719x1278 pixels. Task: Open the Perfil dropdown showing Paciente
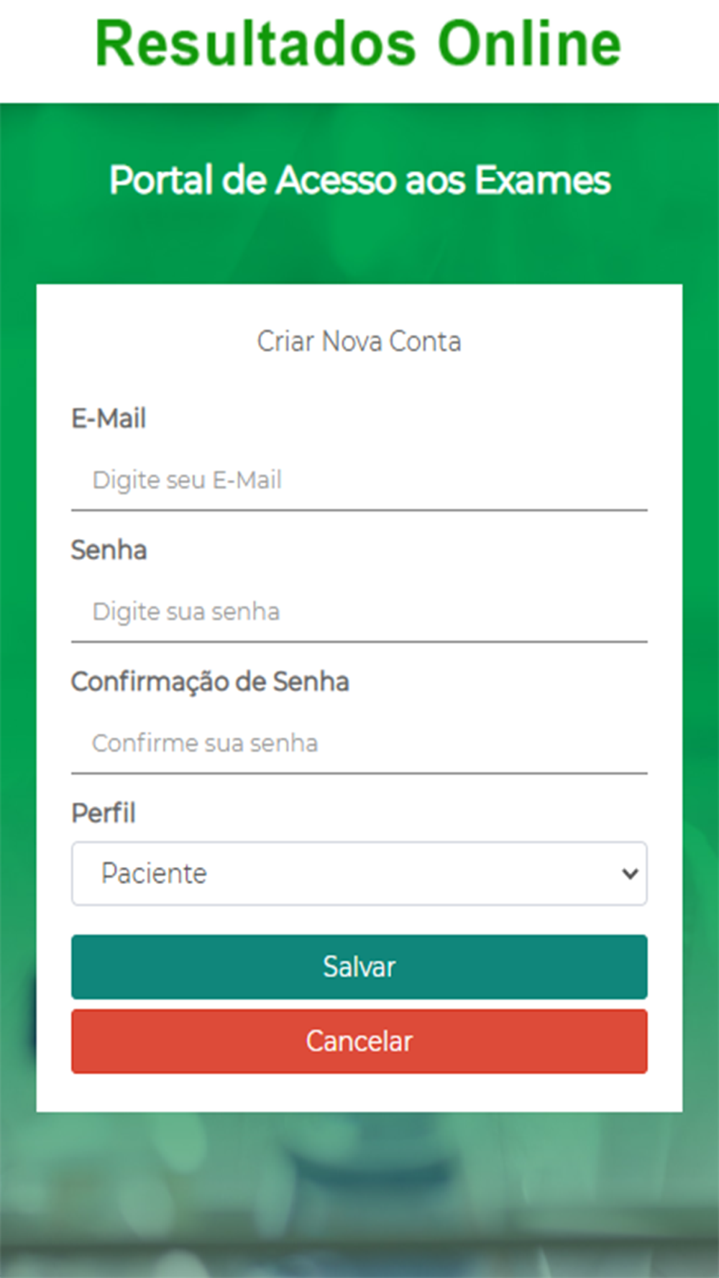(359, 873)
